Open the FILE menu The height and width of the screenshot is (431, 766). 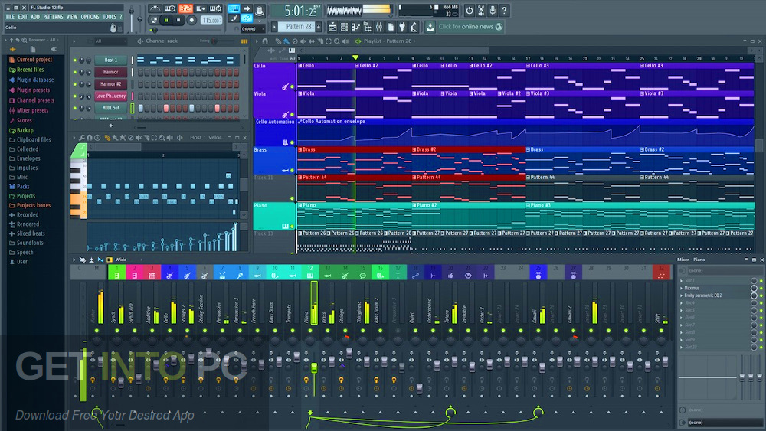pos(10,17)
